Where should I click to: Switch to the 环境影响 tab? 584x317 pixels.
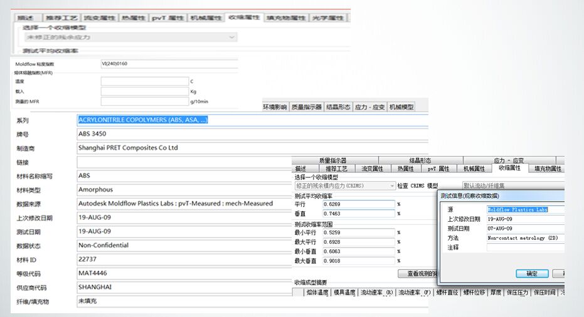pos(275,107)
